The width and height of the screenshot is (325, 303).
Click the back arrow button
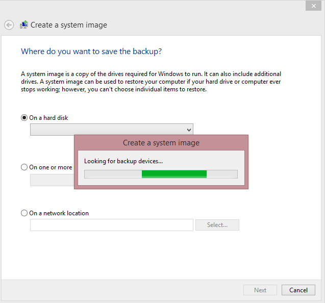tap(9, 25)
